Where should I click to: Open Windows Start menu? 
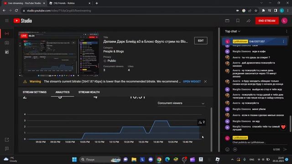[74, 159]
